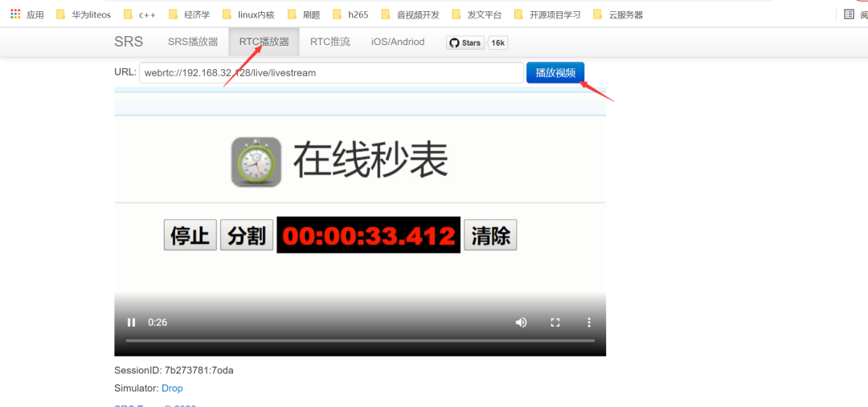Click the 播放视频 button
The height and width of the screenshot is (407, 868).
point(555,72)
